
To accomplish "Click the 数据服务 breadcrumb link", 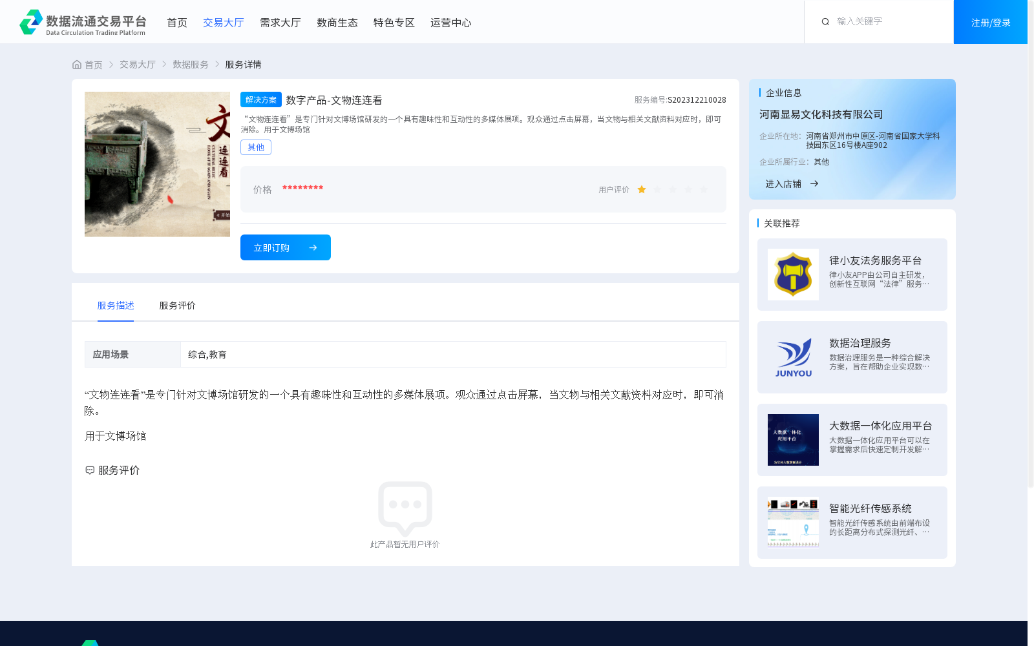I will point(191,65).
